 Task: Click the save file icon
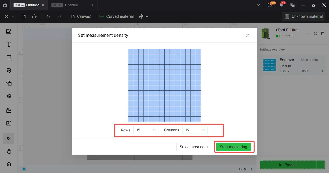23,16
